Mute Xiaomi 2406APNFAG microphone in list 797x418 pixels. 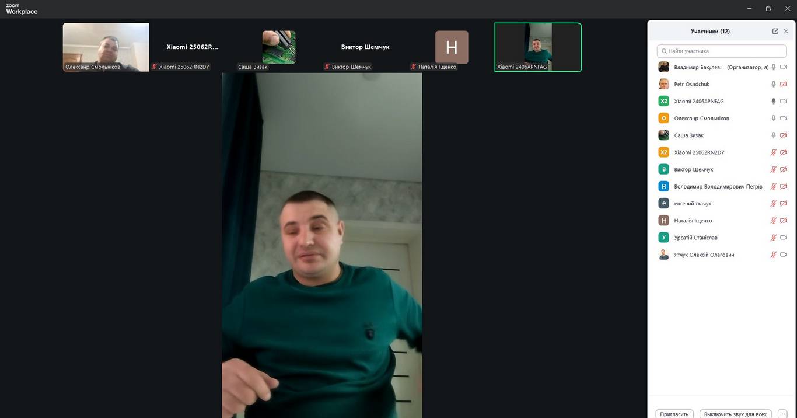tap(774, 102)
